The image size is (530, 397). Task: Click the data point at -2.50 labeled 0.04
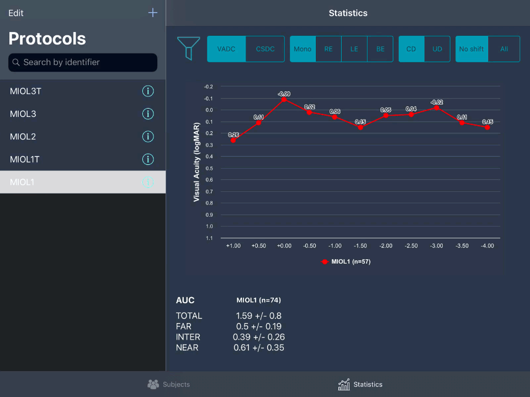coord(411,115)
